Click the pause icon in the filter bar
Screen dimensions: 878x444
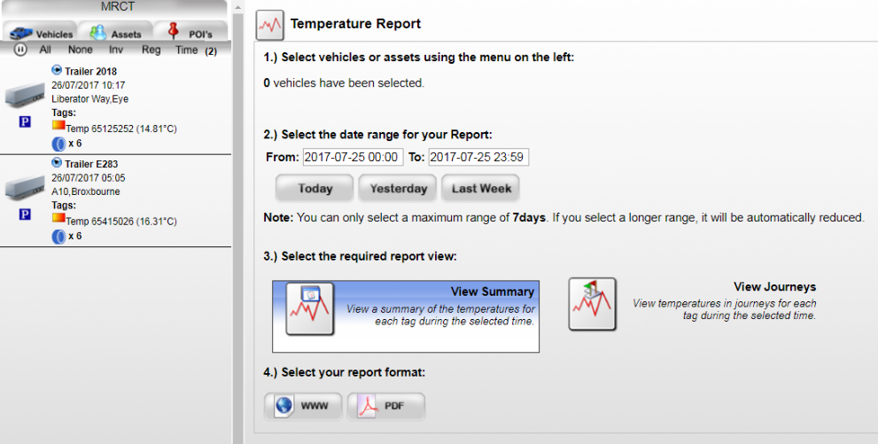coord(20,51)
